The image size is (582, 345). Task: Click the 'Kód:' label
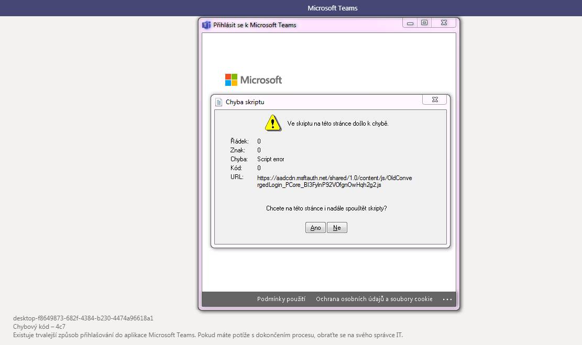[236, 168]
